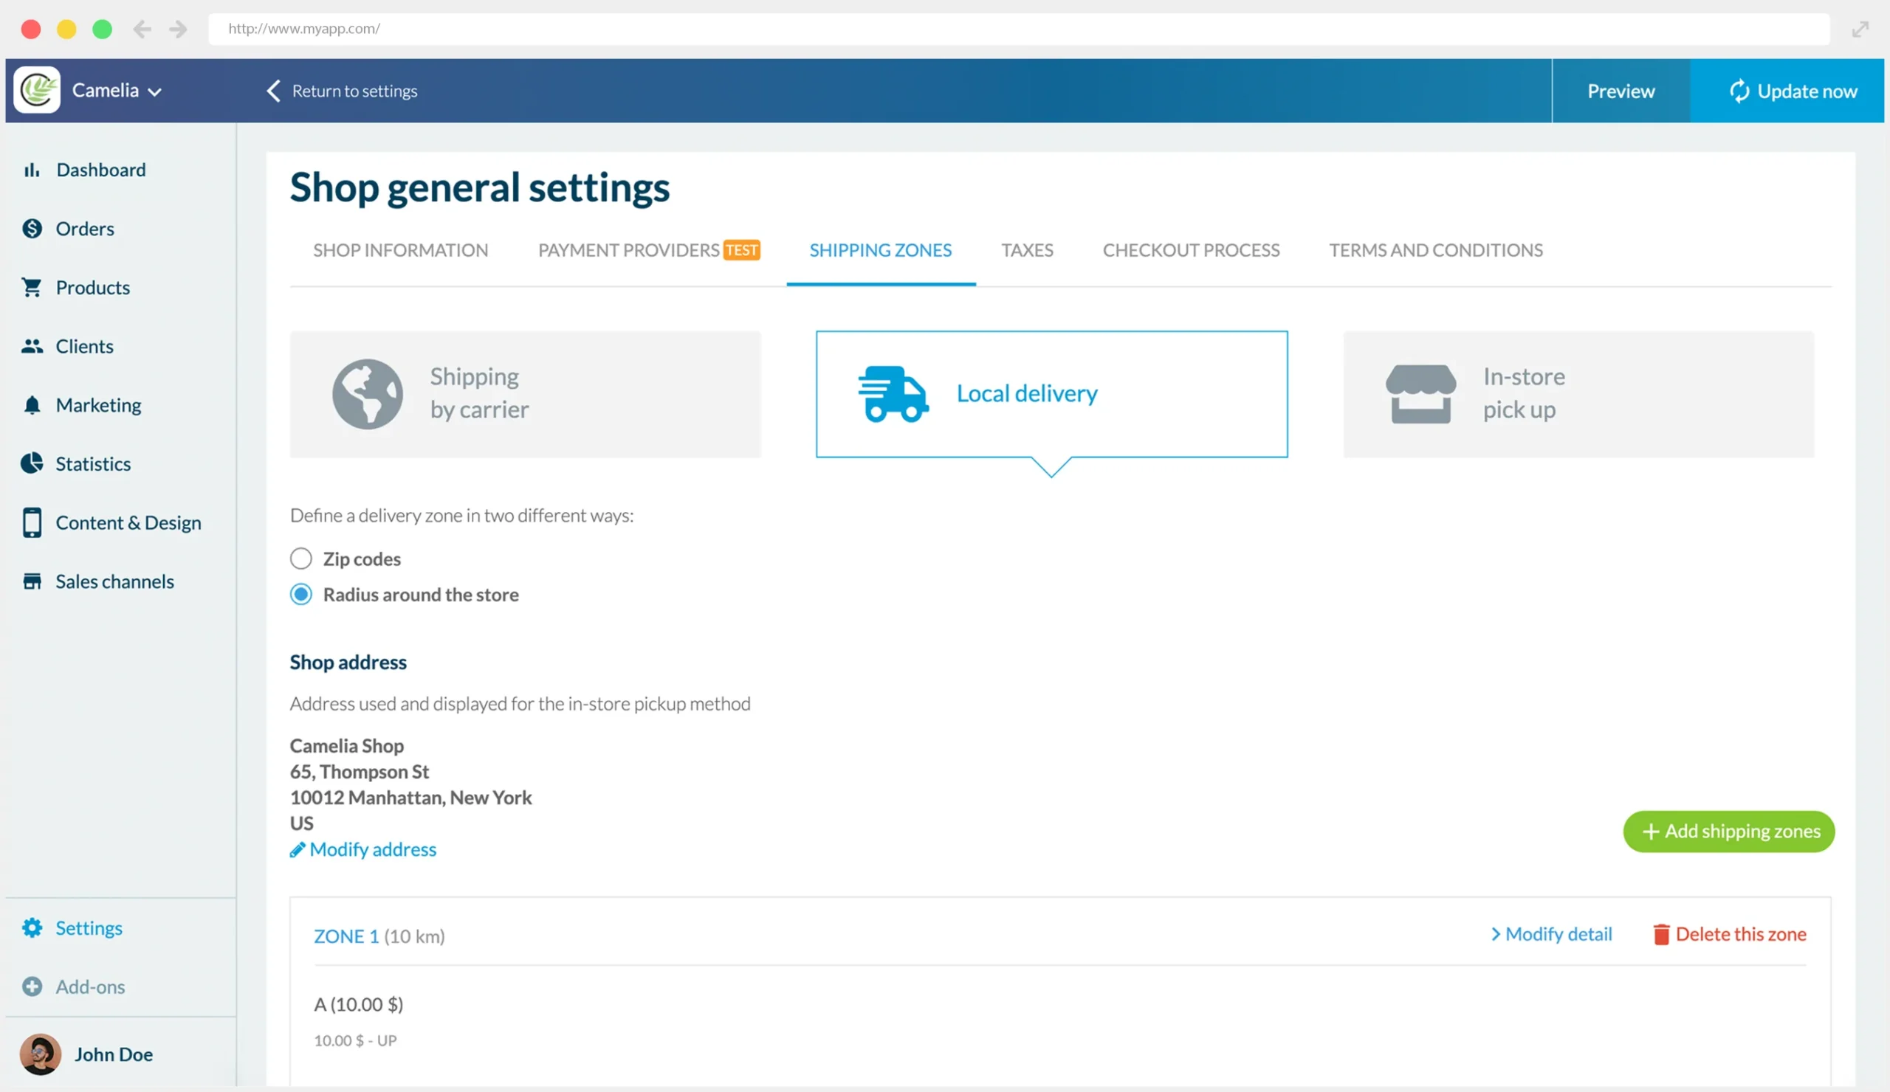Select the Zip codes option

300,559
